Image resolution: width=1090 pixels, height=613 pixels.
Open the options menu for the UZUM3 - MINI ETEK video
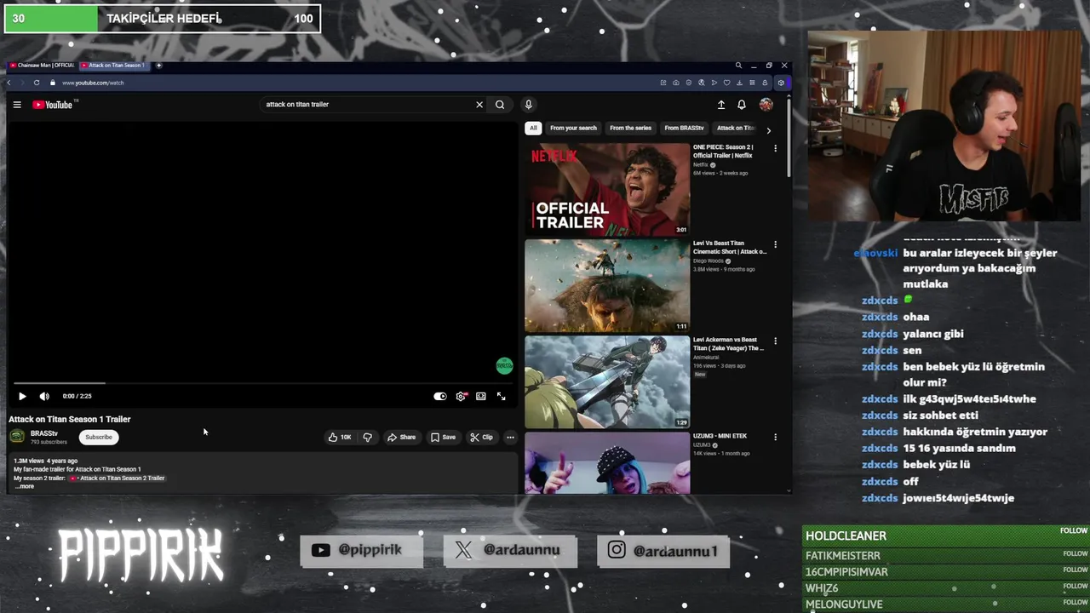[775, 437]
